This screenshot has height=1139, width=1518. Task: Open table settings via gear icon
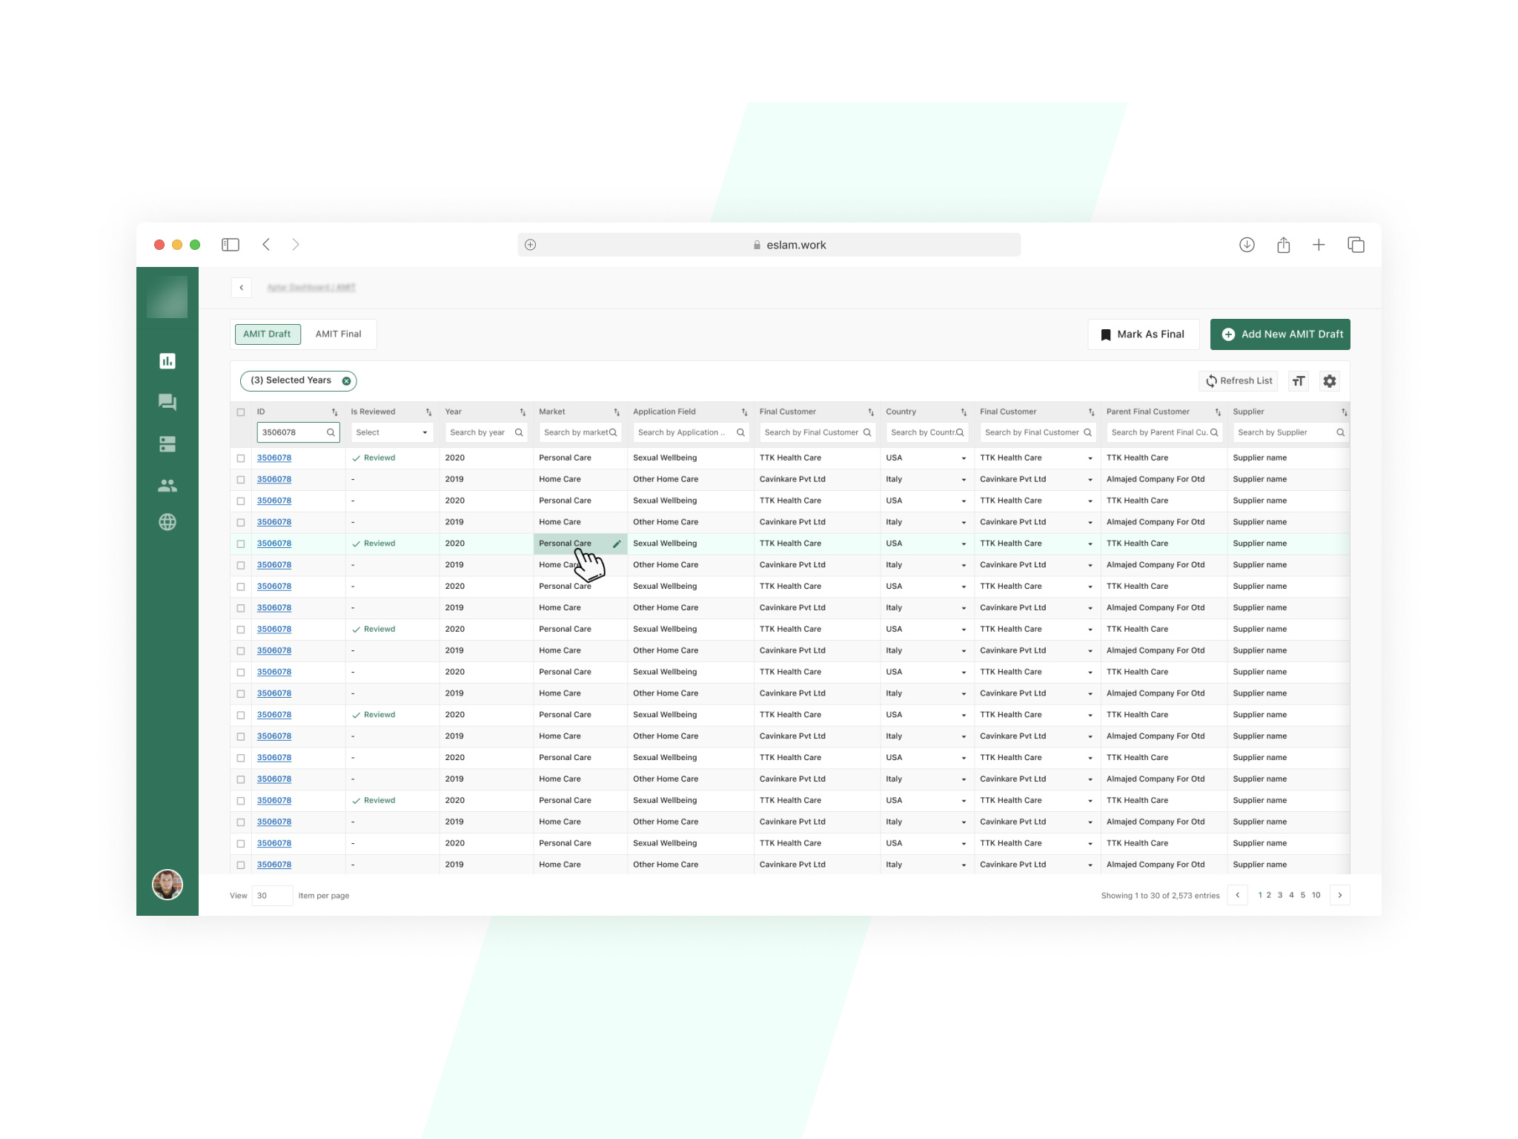click(x=1329, y=380)
